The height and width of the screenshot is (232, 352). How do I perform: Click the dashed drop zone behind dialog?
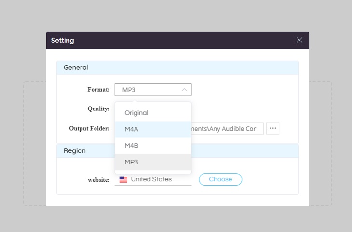point(35,143)
